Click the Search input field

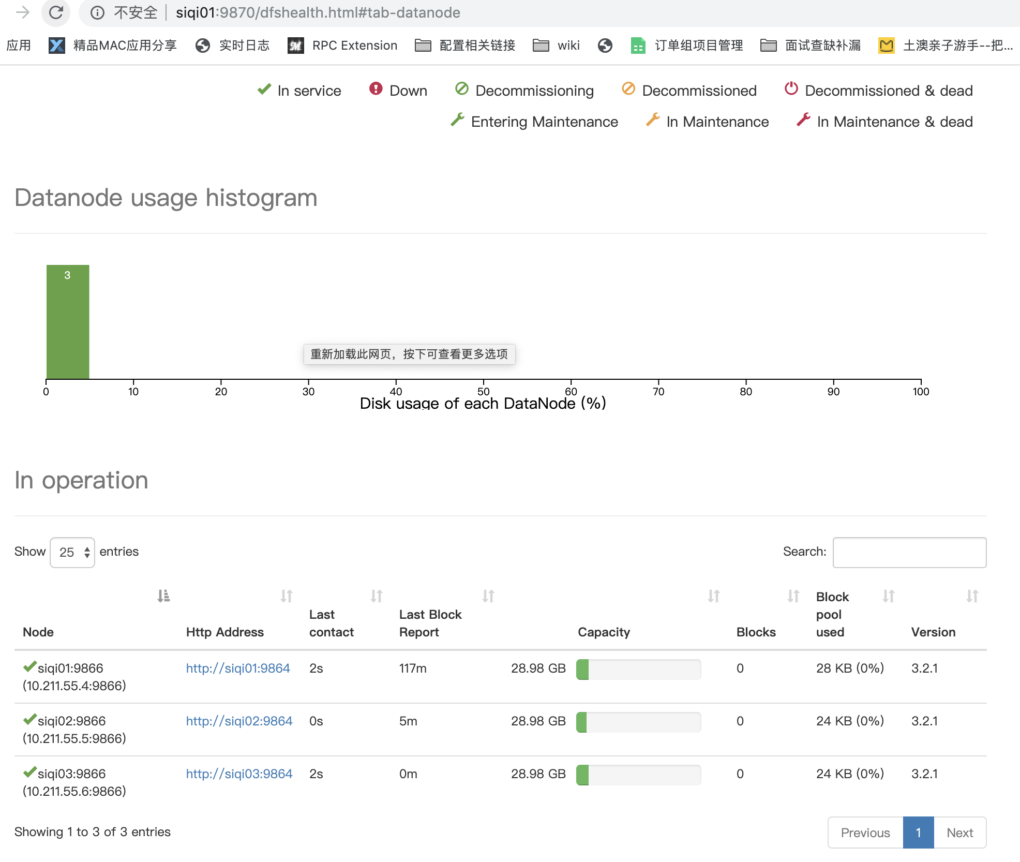909,552
